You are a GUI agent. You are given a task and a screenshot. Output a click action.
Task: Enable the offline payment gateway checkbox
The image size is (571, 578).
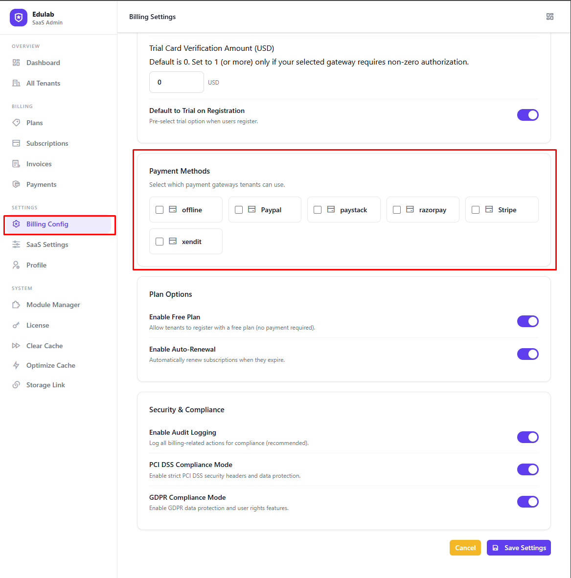tap(159, 209)
